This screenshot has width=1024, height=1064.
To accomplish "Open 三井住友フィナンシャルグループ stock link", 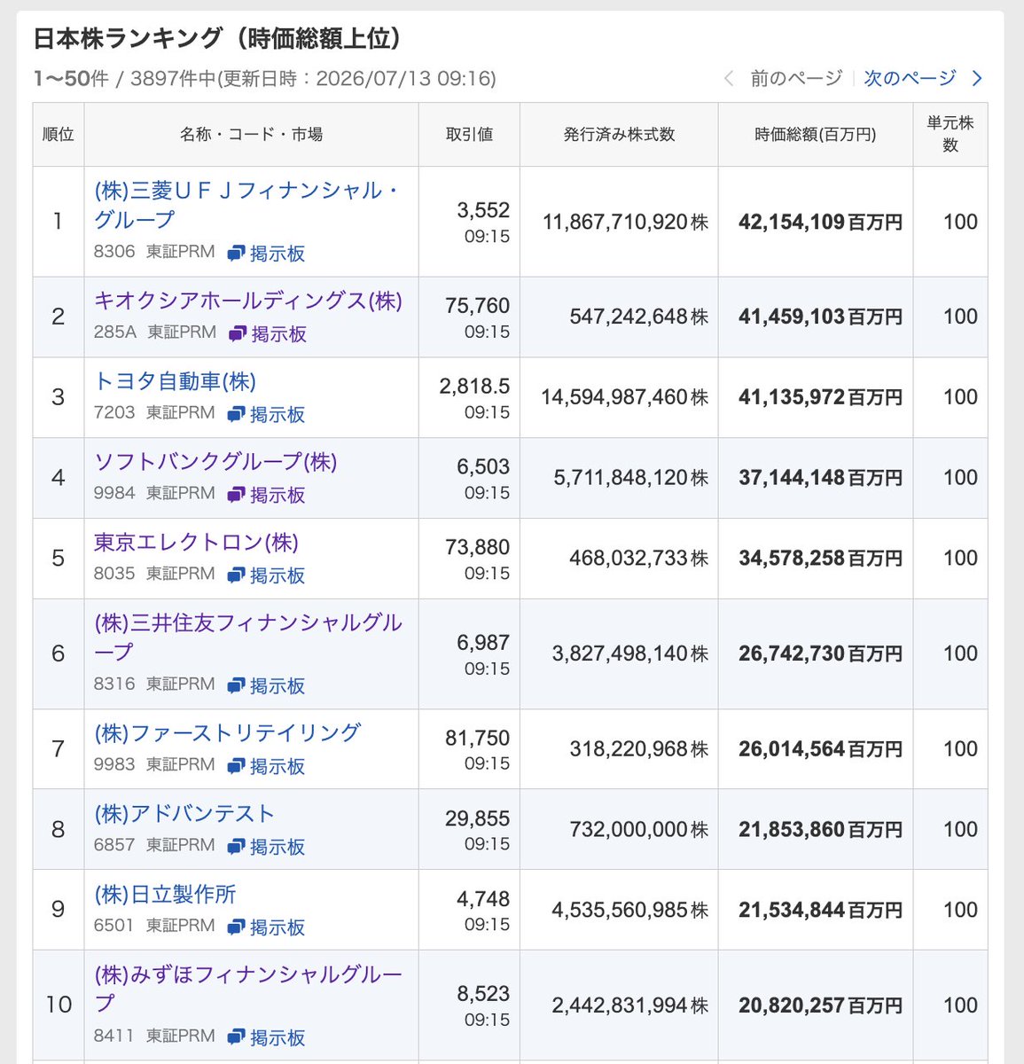I will tap(248, 637).
